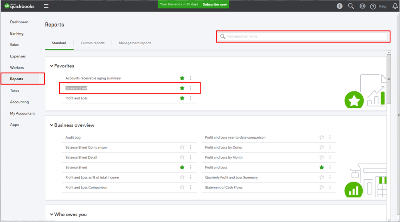Click the Subscribe now button
The image size is (400, 222).
pyautogui.click(x=215, y=4)
